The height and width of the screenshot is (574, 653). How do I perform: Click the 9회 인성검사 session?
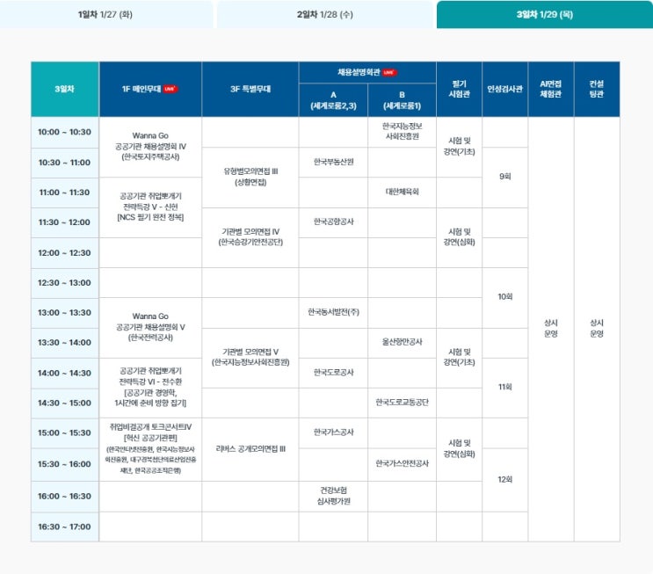pos(505,177)
